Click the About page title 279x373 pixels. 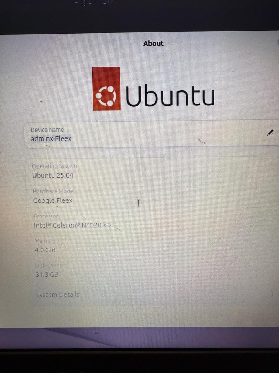pos(153,43)
